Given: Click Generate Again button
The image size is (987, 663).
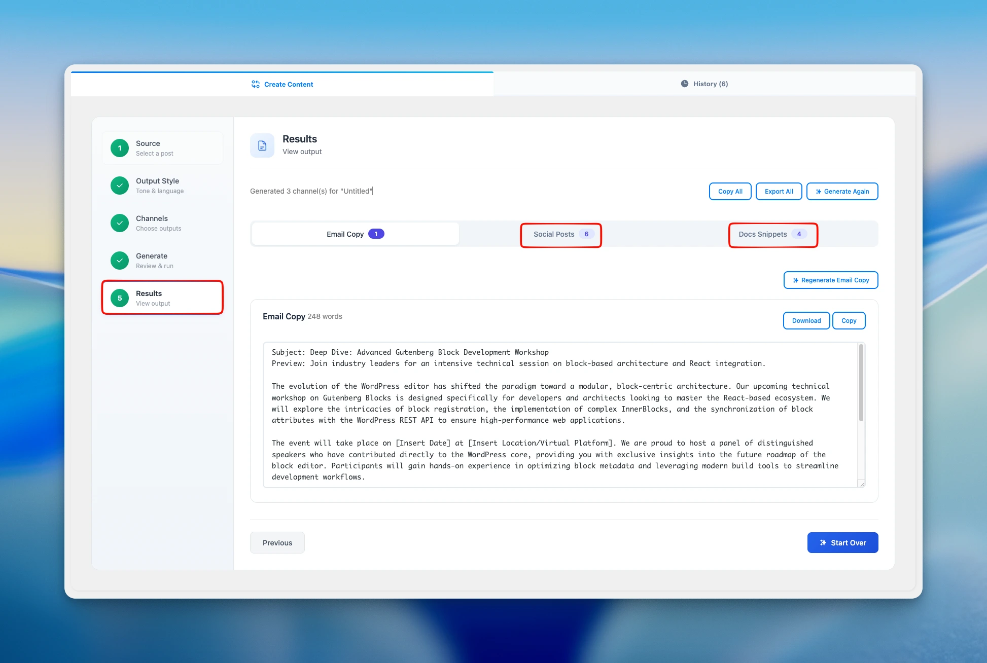Looking at the screenshot, I should [842, 191].
